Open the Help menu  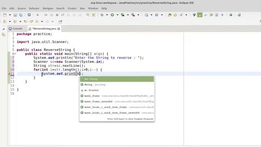pyautogui.click(x=104, y=8)
